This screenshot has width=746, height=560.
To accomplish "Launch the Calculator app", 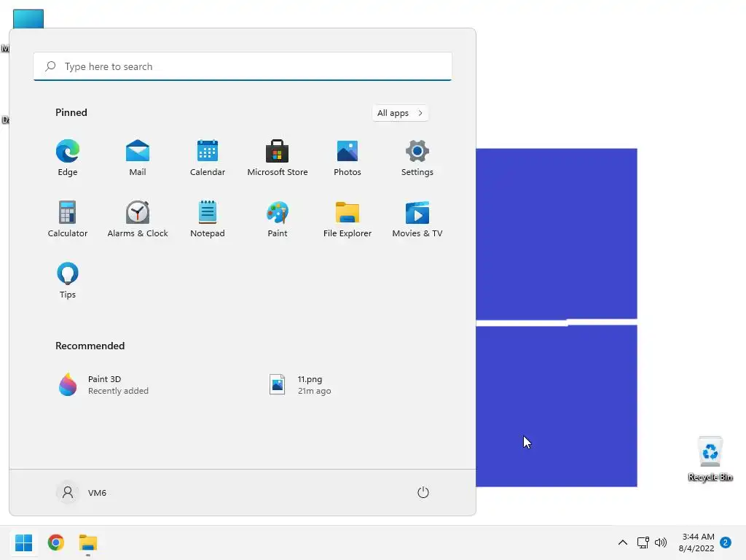I will click(x=68, y=219).
